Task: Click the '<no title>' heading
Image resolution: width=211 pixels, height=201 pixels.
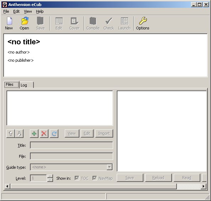Action: (24, 42)
